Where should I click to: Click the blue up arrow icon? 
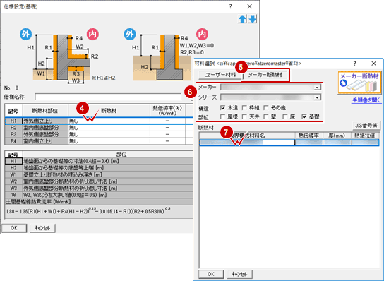pos(242,19)
